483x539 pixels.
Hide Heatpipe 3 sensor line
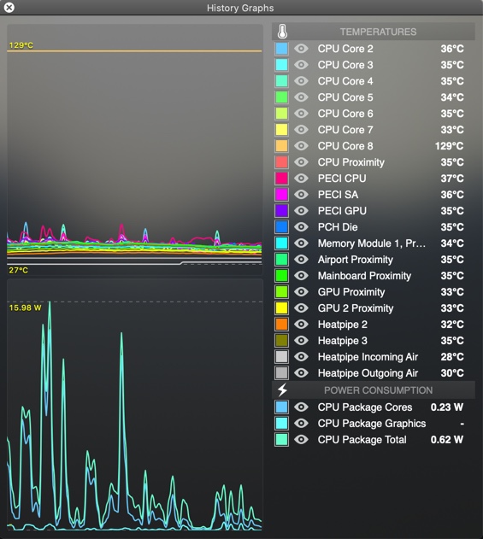pos(301,340)
